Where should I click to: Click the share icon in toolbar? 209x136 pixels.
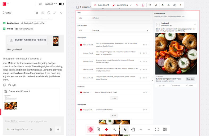pos(174,5)
